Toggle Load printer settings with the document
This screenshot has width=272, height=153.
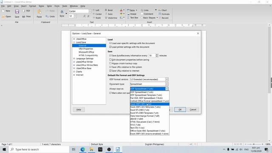click(110, 47)
